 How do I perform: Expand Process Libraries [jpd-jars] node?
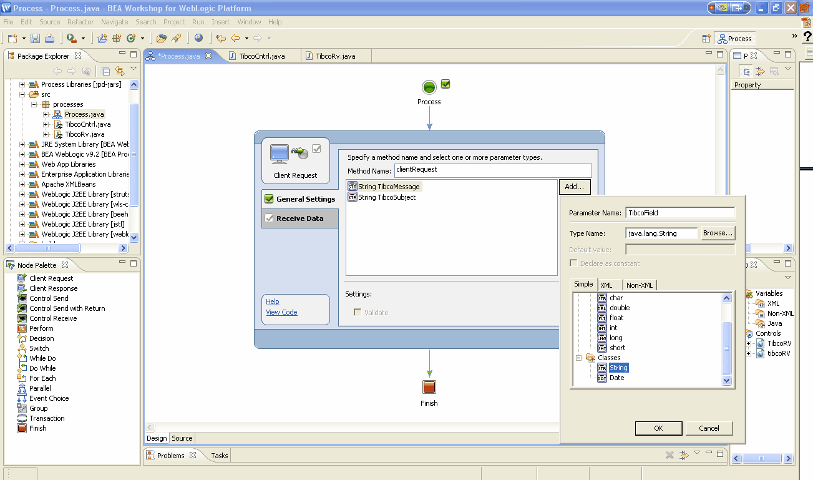coord(22,84)
